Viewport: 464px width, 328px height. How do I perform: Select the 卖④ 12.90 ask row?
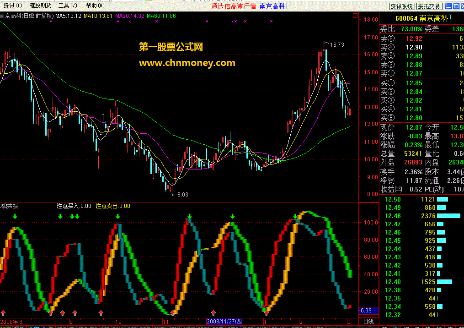(x=421, y=47)
